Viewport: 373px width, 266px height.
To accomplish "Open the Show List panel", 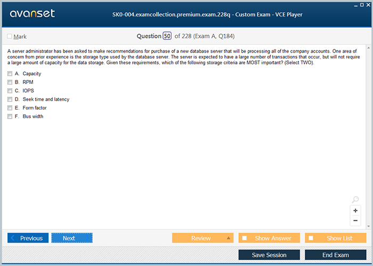I will pyautogui.click(x=336, y=238).
